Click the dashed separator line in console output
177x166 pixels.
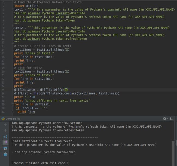pos(55,138)
